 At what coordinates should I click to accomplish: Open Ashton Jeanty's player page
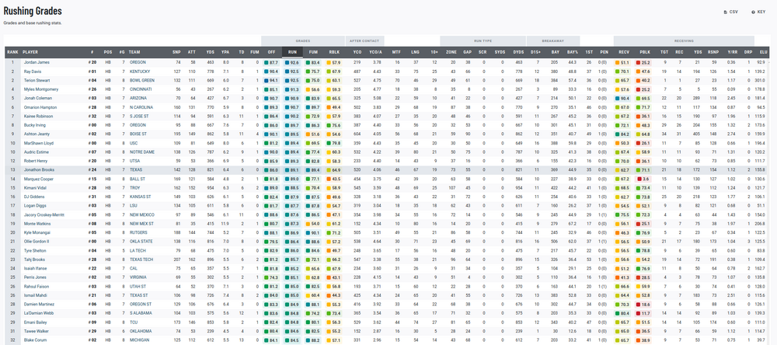coord(36,134)
